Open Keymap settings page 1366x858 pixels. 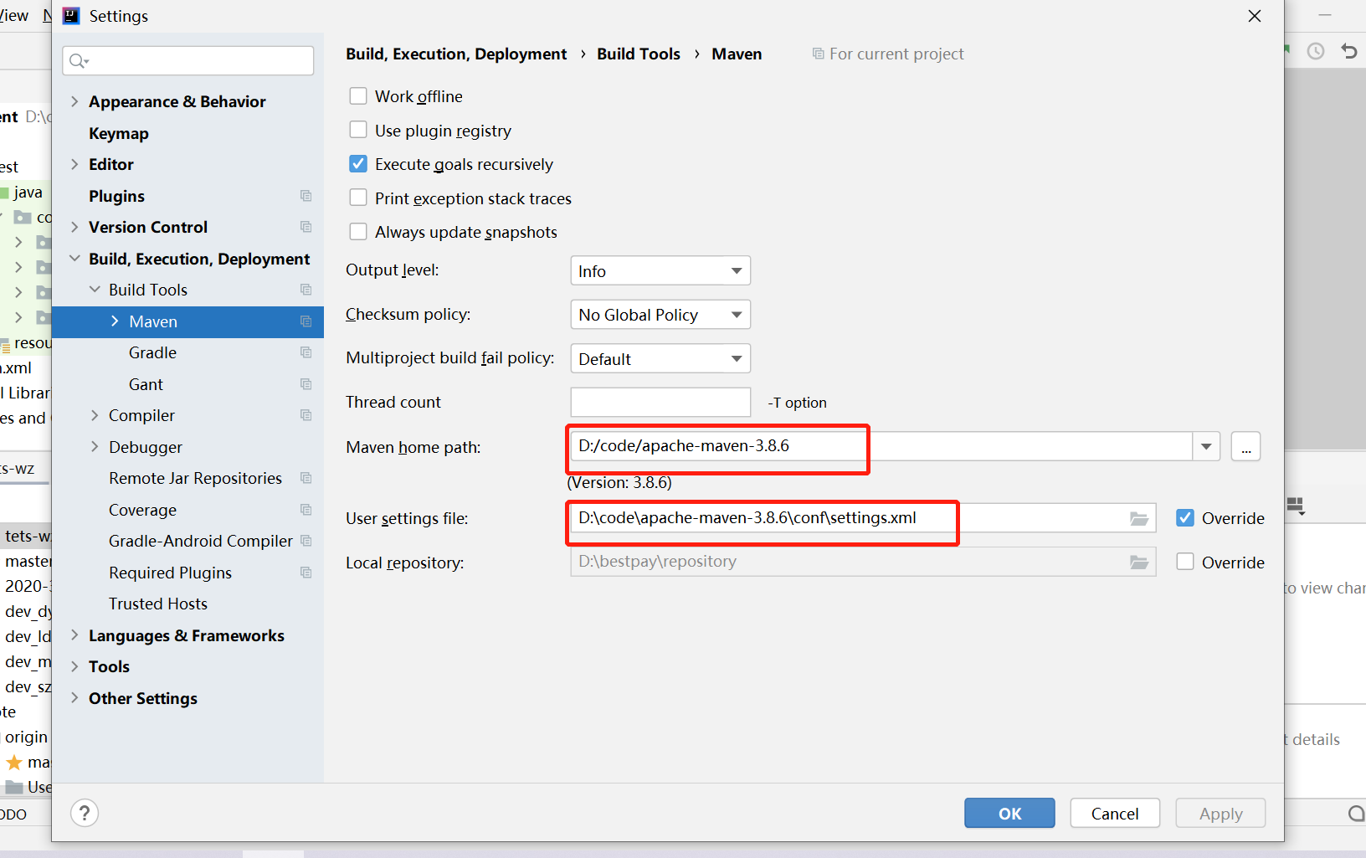[119, 133]
